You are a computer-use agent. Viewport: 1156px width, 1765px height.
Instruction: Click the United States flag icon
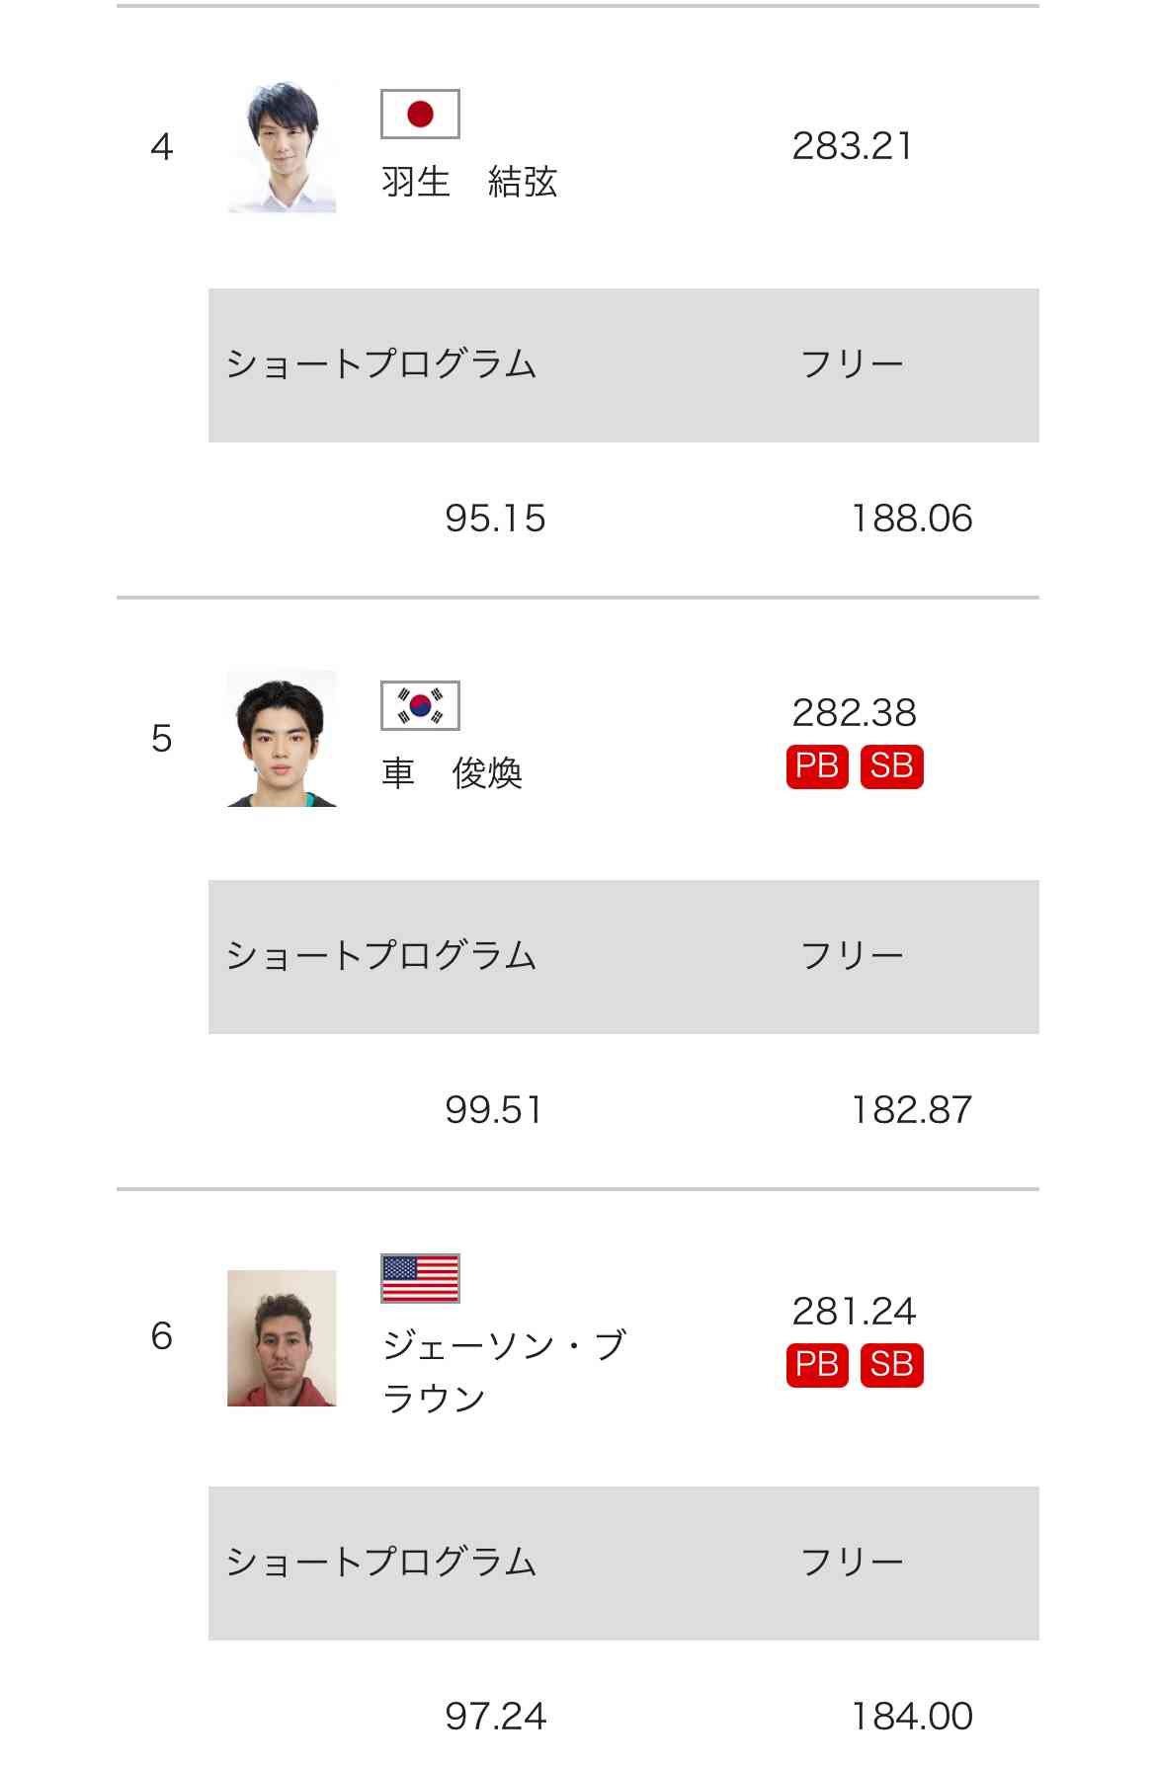pyautogui.click(x=420, y=1279)
